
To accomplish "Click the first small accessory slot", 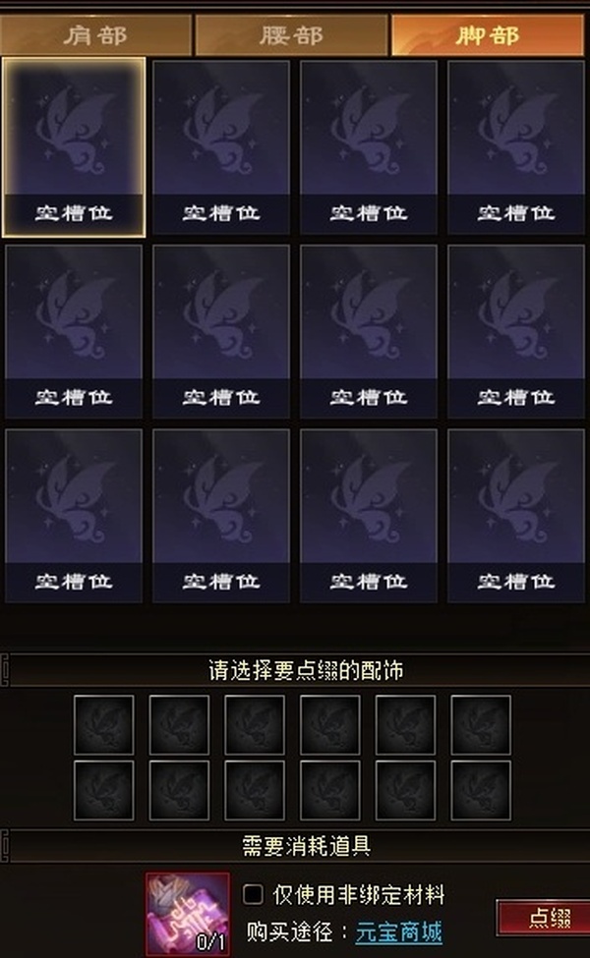I will coord(104,724).
